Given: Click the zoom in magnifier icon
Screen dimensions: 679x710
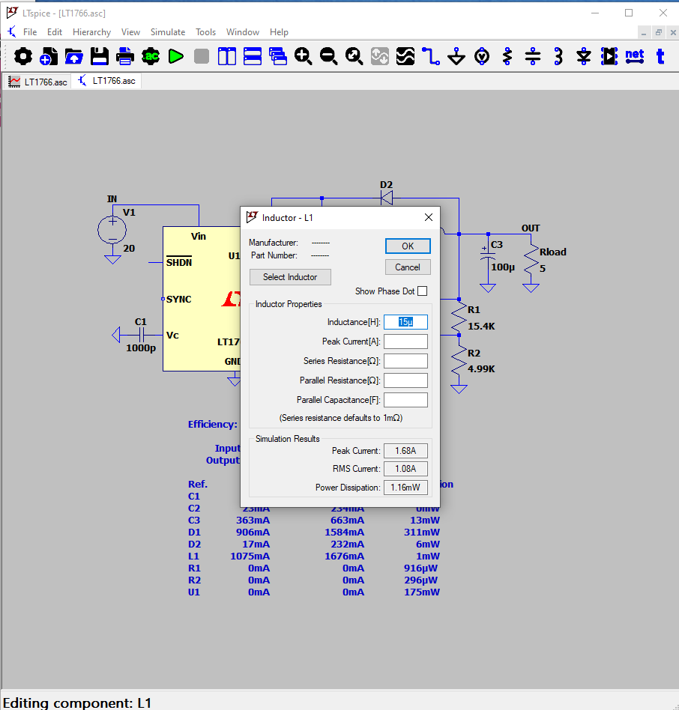Looking at the screenshot, I should [303, 56].
